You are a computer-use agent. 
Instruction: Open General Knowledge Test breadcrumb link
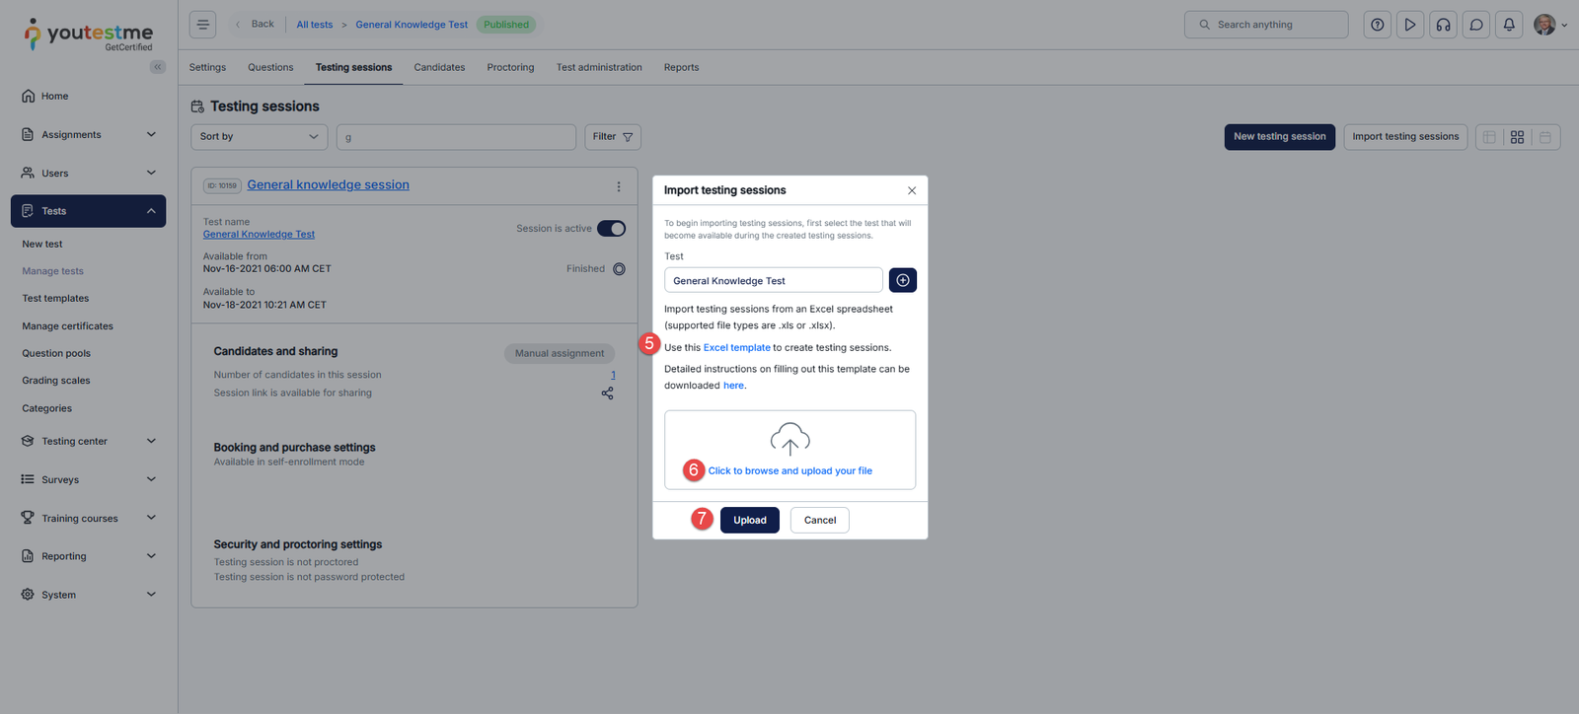click(412, 25)
